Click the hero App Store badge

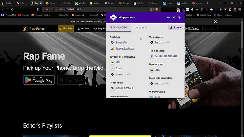click(71, 80)
